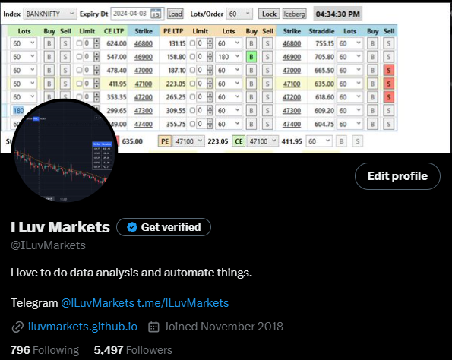Tick PE limit checkbox in 47300 row
This screenshot has width=452, height=360.
[x=192, y=110]
